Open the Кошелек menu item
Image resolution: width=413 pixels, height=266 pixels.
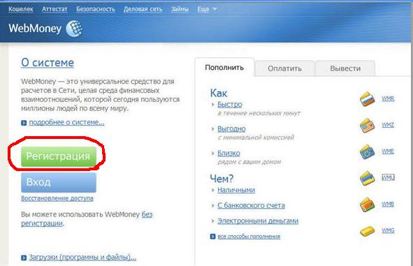tap(21, 9)
